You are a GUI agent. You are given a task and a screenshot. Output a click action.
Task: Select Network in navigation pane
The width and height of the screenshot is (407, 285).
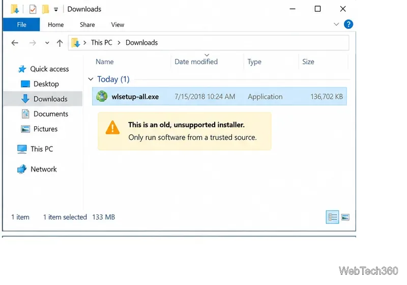point(44,169)
